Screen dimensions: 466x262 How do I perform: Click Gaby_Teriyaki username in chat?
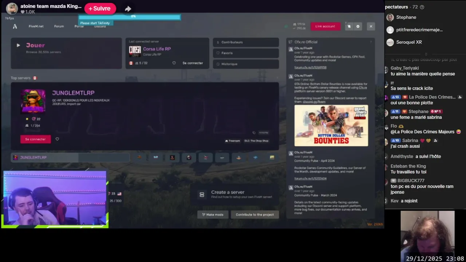click(404, 68)
